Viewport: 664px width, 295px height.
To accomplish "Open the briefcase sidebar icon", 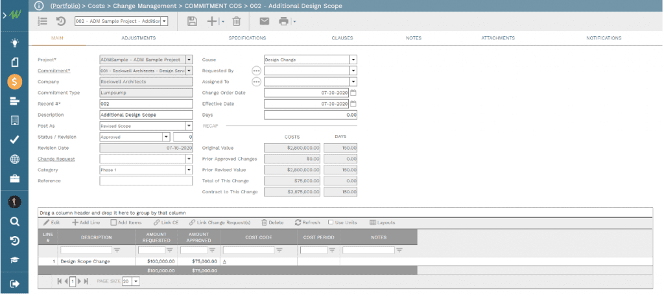I will click(14, 178).
